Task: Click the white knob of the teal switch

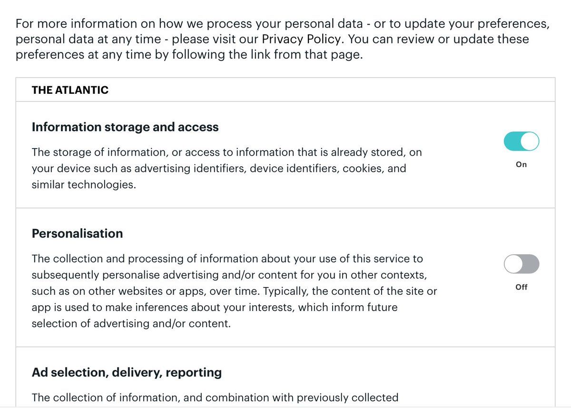Action: [x=530, y=141]
